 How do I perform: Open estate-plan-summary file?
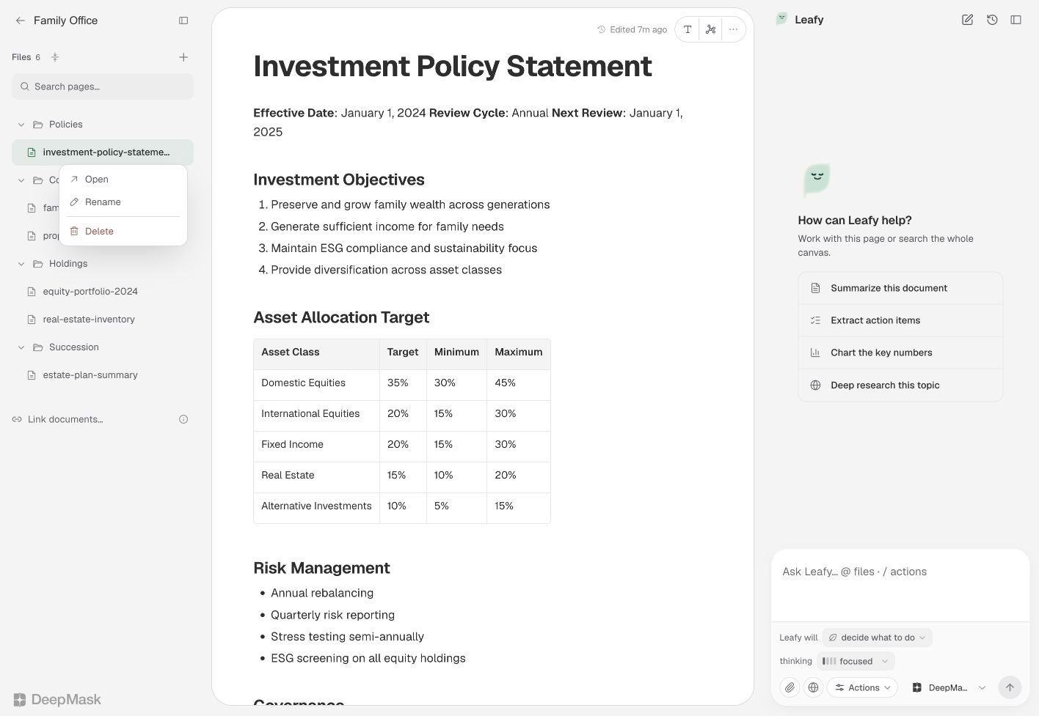(103, 375)
